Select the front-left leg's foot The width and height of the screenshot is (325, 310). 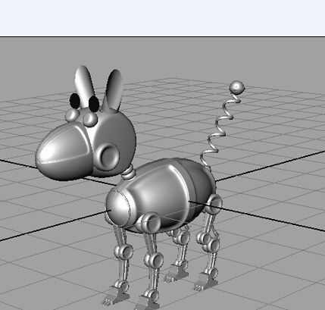[x=115, y=298]
